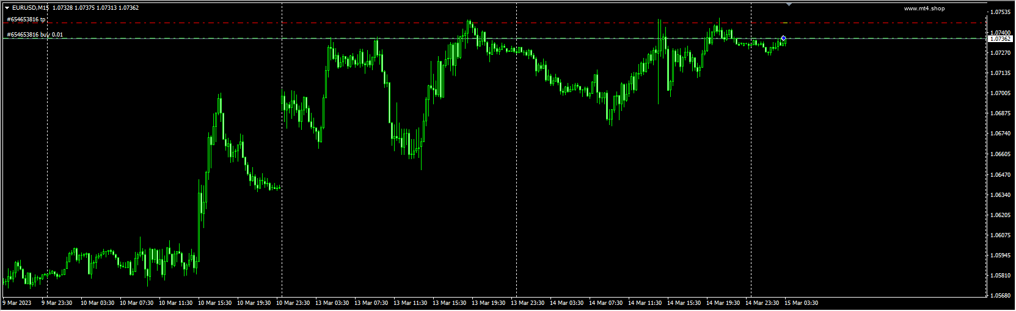This screenshot has width=1016, height=311.
Task: Click the 1.05810 price scale label
Action: tap(1000, 276)
